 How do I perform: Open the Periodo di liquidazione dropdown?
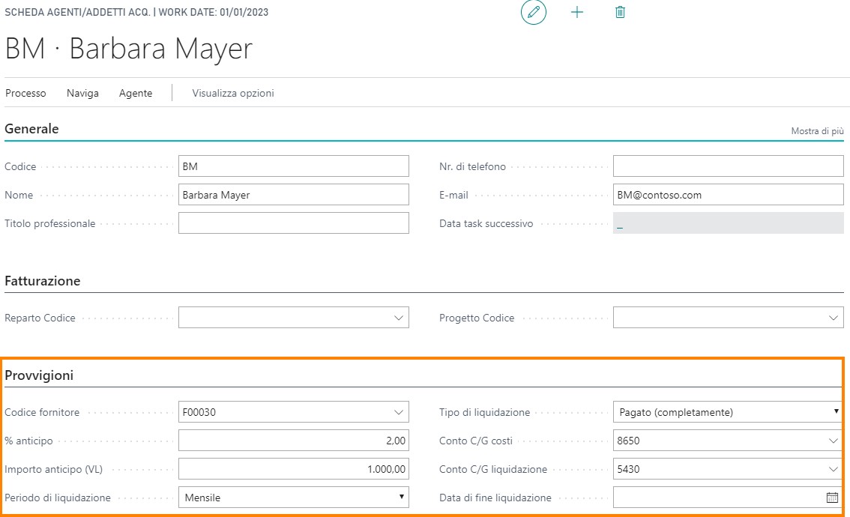[402, 498]
